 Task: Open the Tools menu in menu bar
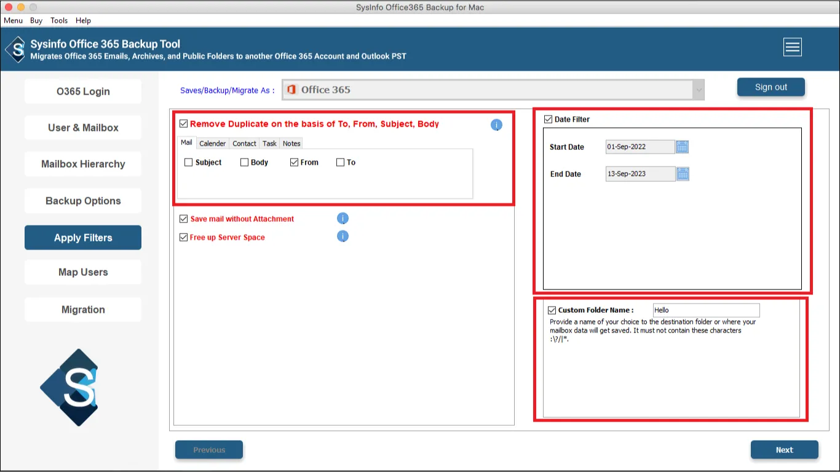pyautogui.click(x=59, y=20)
